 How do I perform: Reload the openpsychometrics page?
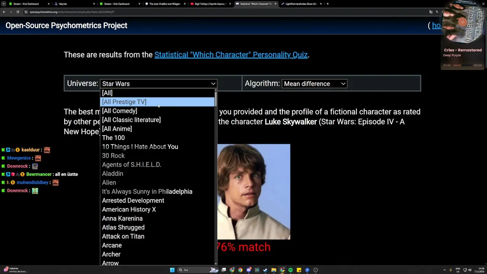tap(18, 12)
